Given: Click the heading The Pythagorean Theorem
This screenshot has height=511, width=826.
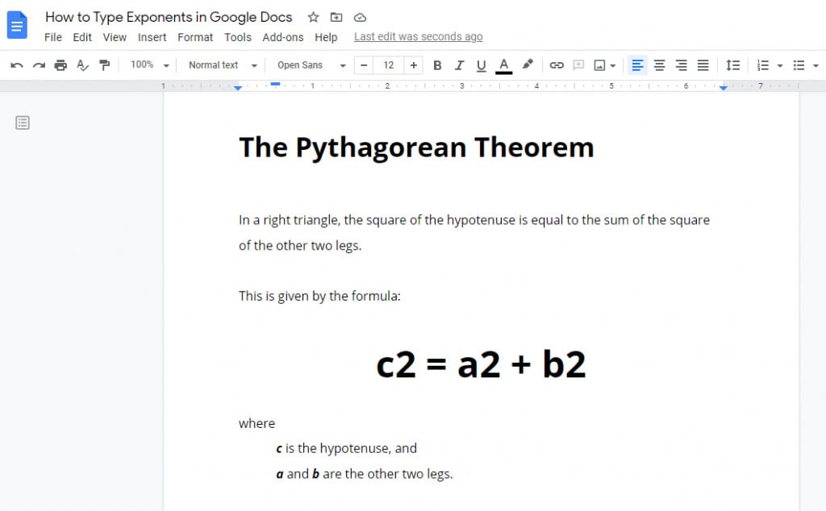Looking at the screenshot, I should pos(416,147).
